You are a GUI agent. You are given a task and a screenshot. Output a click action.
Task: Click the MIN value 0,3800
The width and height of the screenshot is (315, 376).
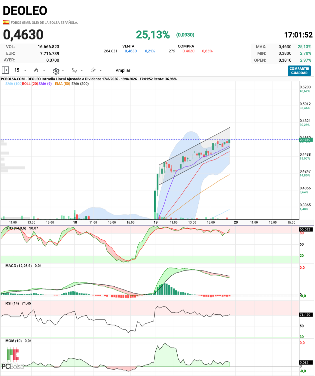[x=285, y=53]
